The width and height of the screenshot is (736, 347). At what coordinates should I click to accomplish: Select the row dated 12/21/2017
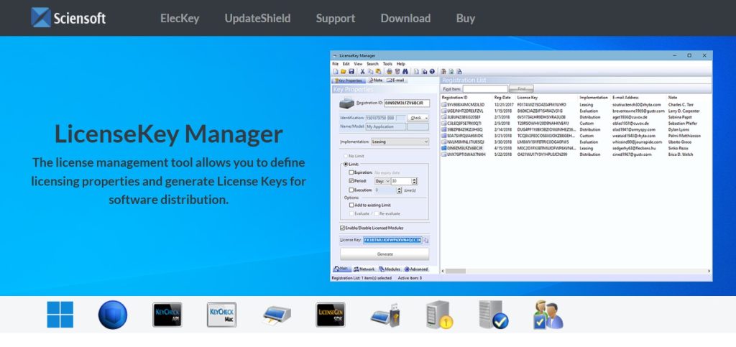point(576,105)
